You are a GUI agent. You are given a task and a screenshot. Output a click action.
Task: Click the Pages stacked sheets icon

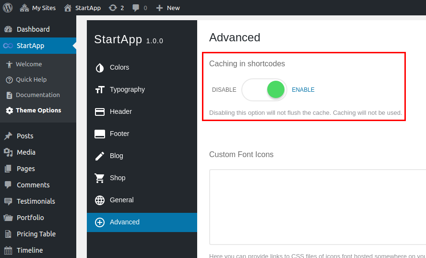pyautogui.click(x=8, y=169)
